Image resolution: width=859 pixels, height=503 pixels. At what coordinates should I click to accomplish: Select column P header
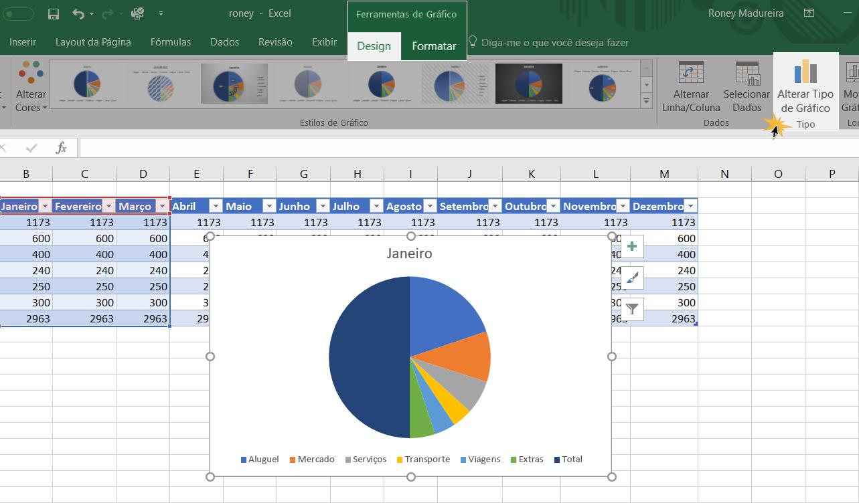(x=832, y=174)
